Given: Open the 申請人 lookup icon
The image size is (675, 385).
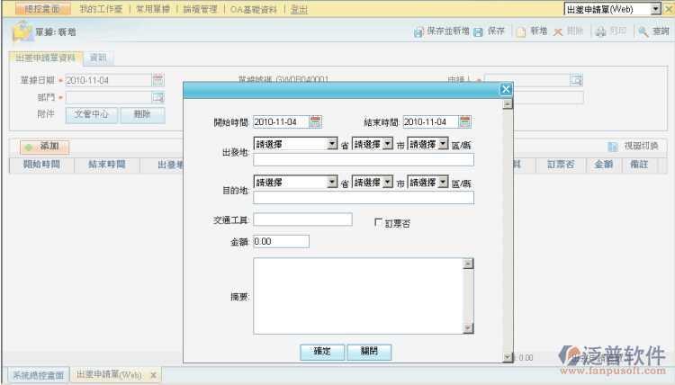Looking at the screenshot, I should click(x=576, y=80).
